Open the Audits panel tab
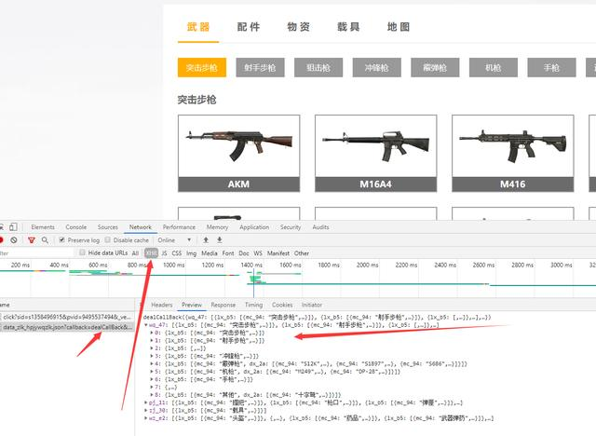The height and width of the screenshot is (436, 596). pyautogui.click(x=320, y=227)
